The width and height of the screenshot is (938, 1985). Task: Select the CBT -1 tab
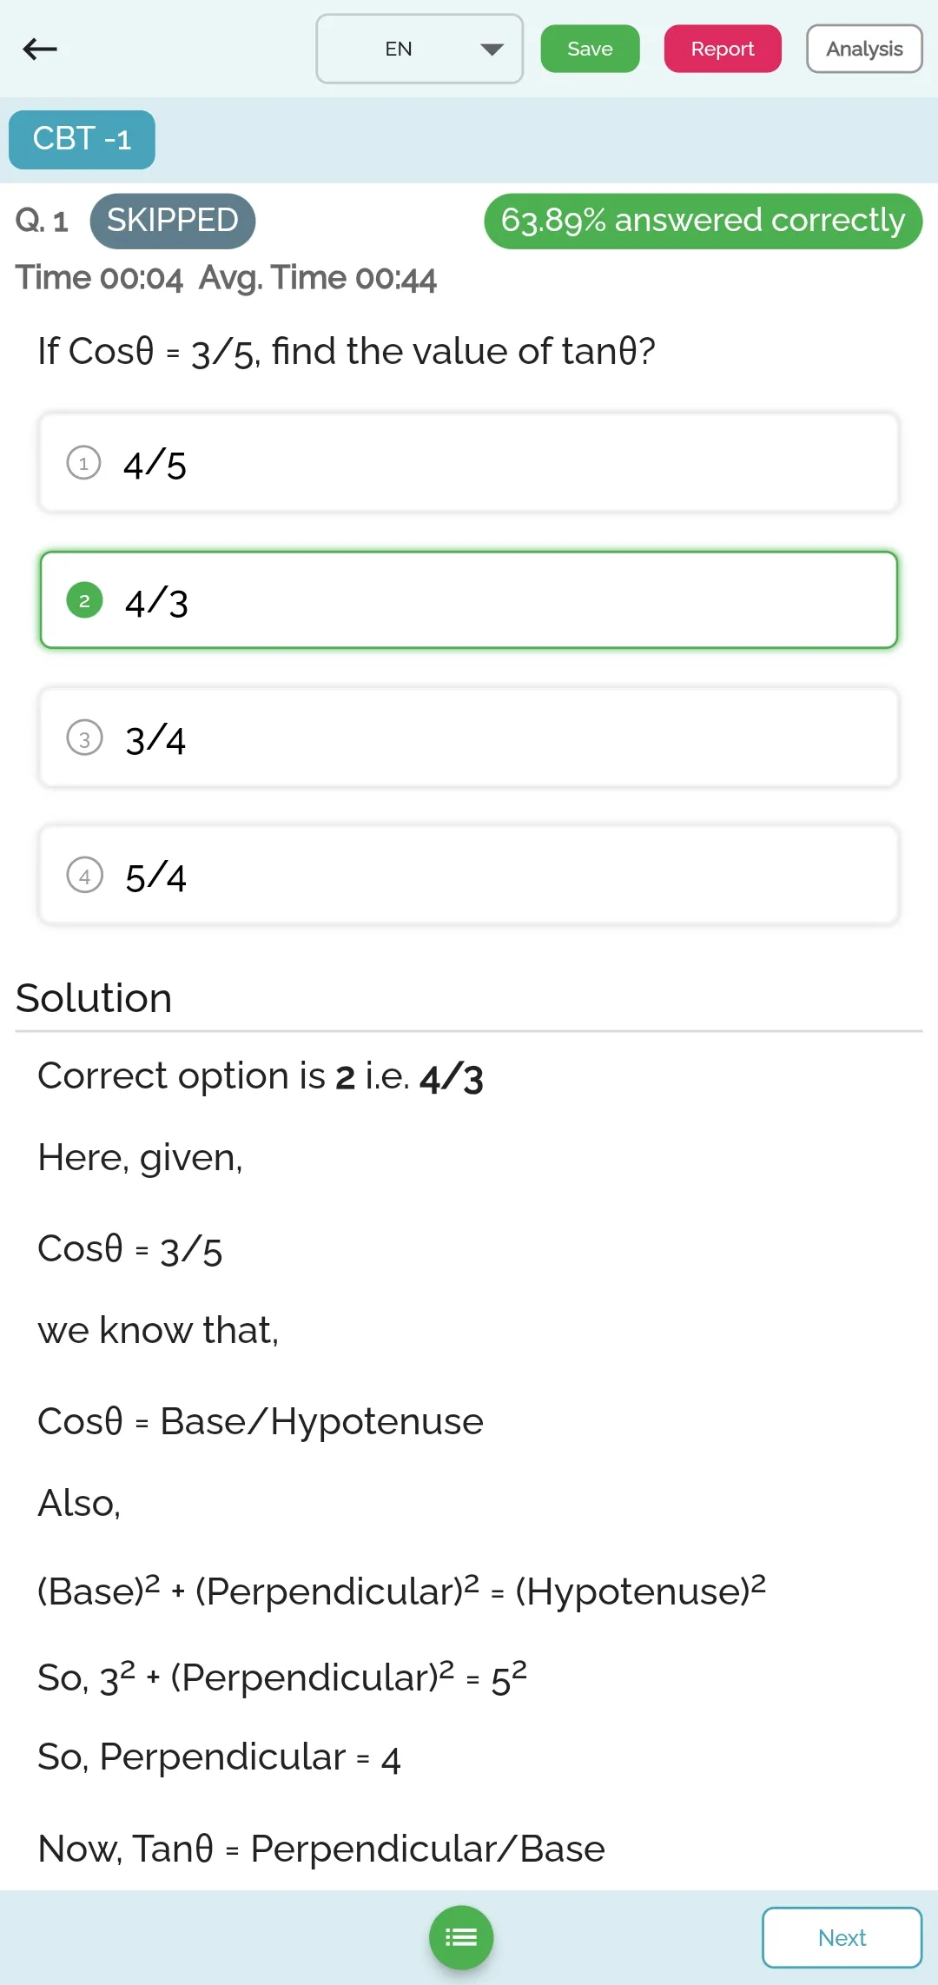(82, 139)
